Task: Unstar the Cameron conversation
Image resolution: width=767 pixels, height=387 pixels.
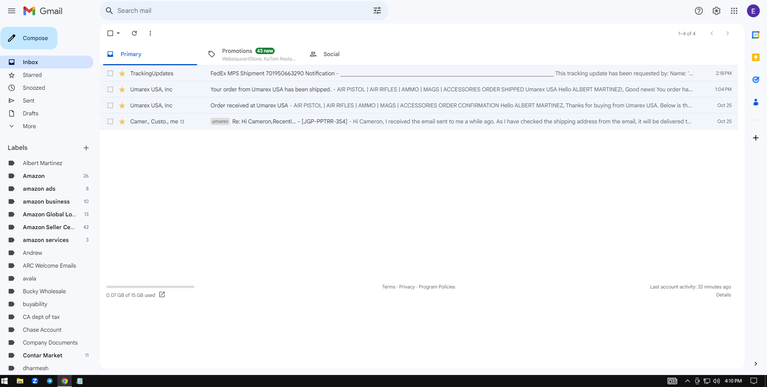Action: click(122, 121)
